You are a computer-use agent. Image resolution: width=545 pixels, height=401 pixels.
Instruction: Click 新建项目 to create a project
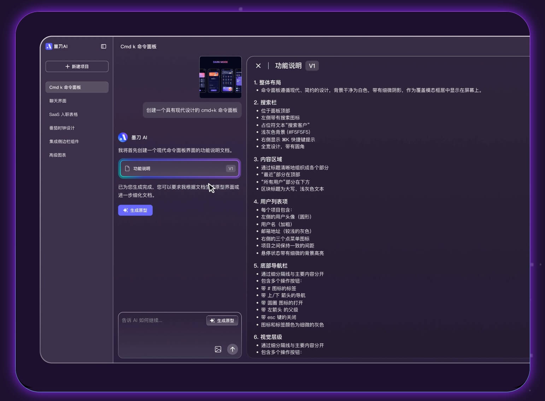[x=77, y=66]
